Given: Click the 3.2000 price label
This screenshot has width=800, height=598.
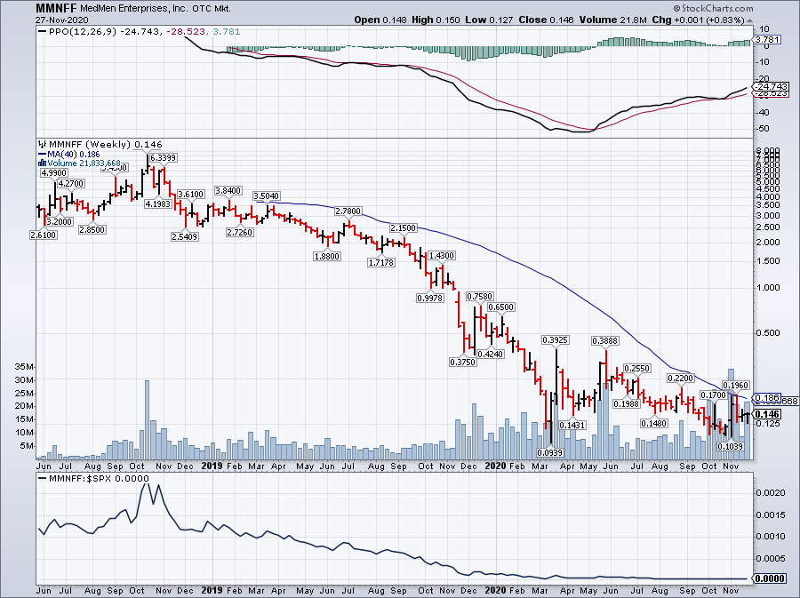Looking at the screenshot, I should coord(60,222).
